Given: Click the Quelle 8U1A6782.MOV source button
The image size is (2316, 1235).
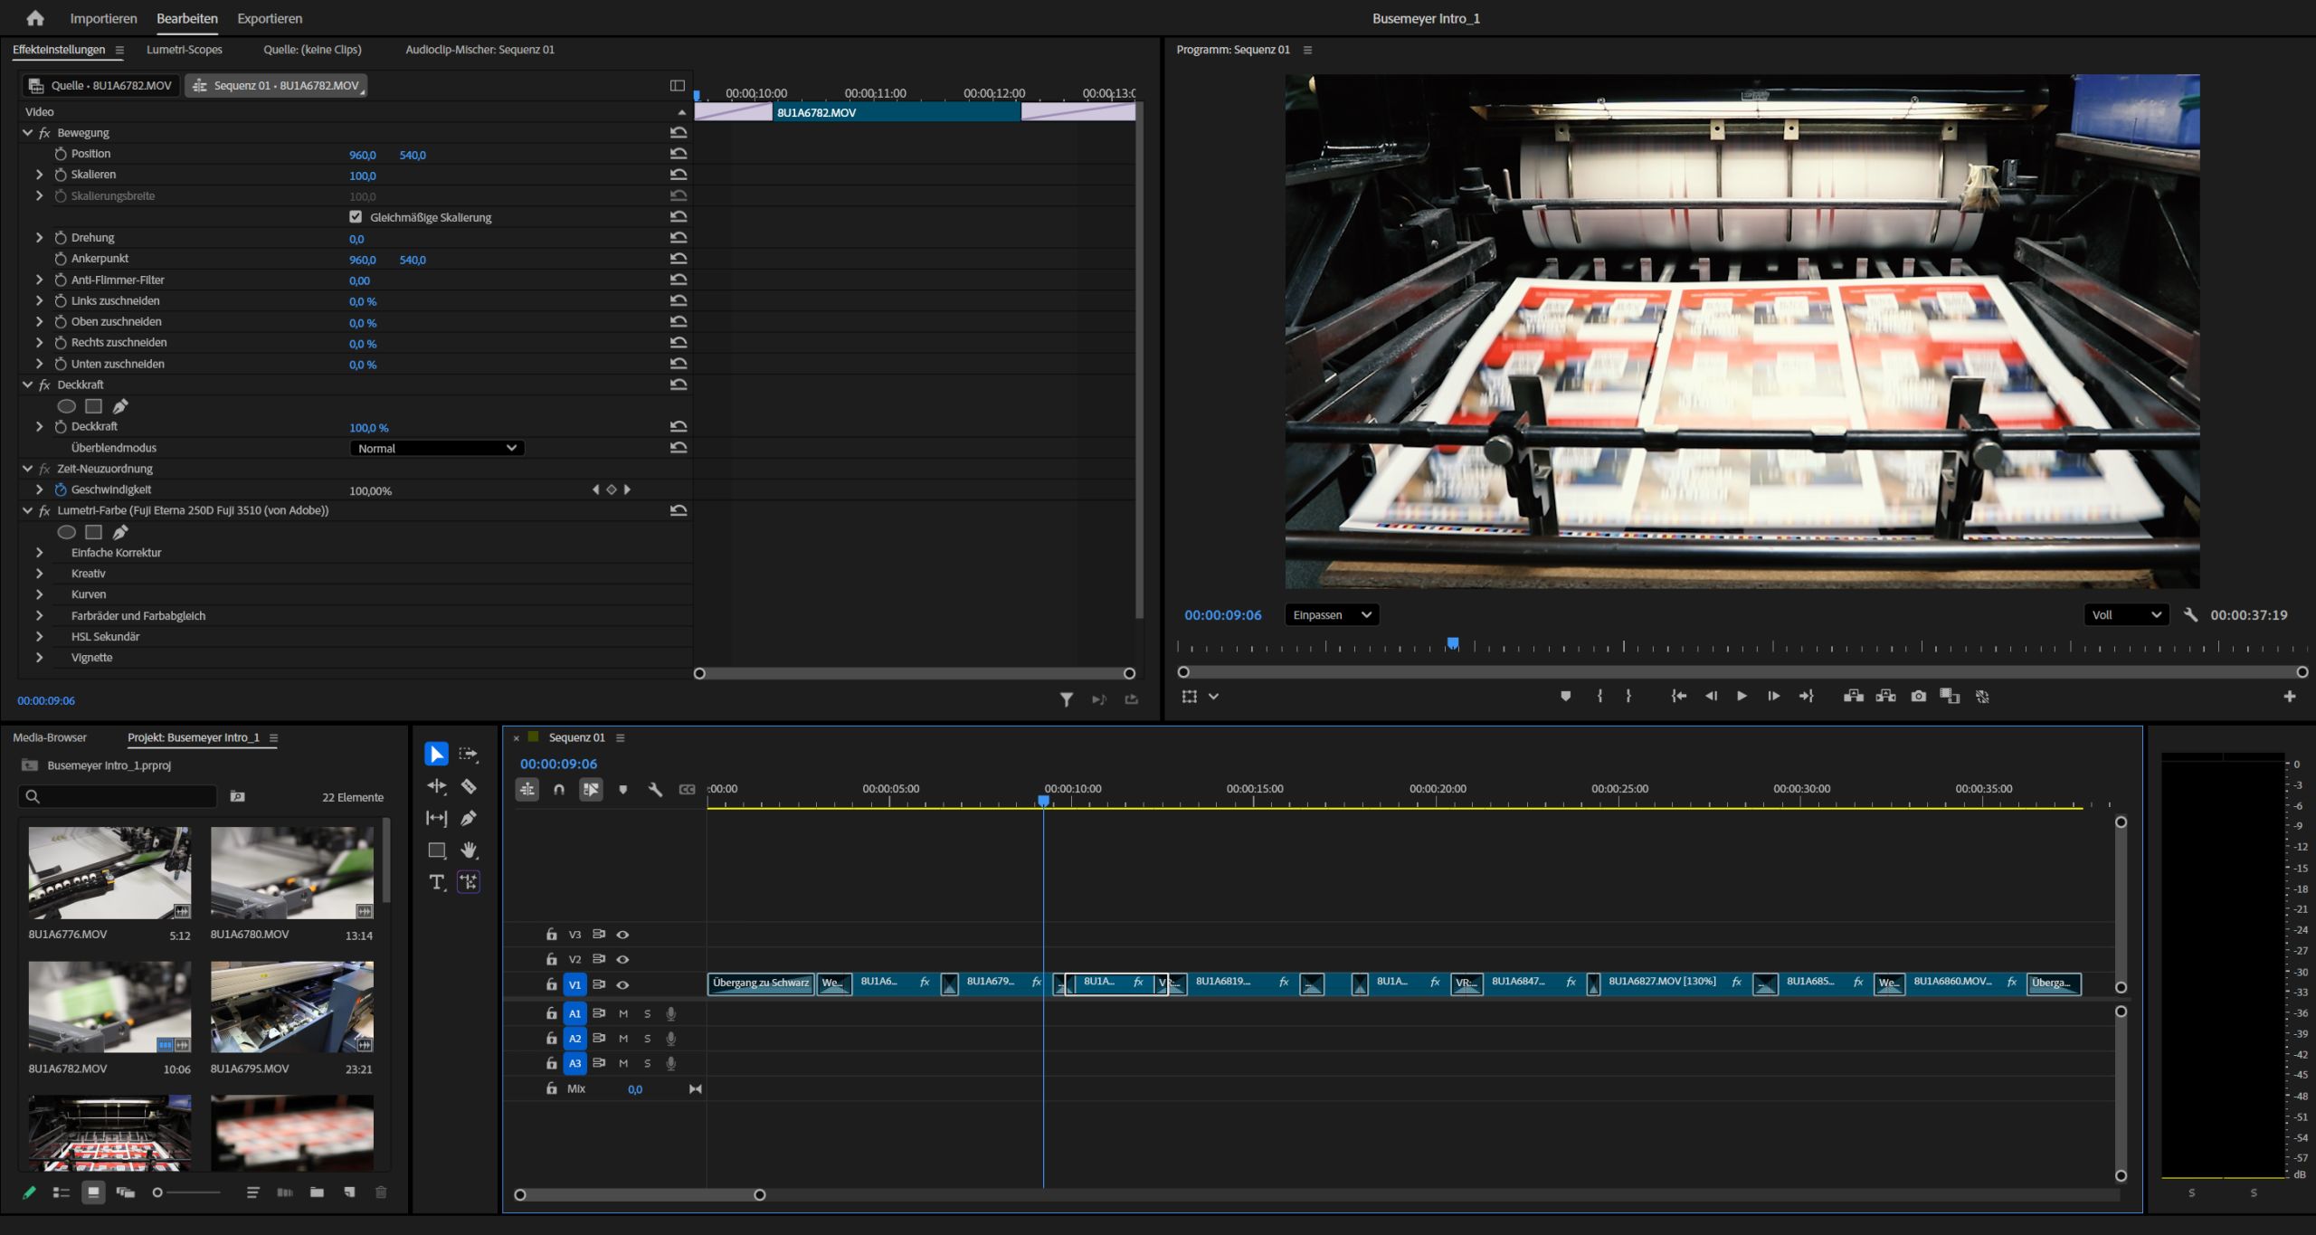Looking at the screenshot, I should [100, 85].
